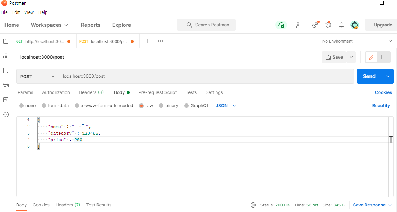397x212 pixels.
Task: Open the View menu
Action: pos(29,12)
